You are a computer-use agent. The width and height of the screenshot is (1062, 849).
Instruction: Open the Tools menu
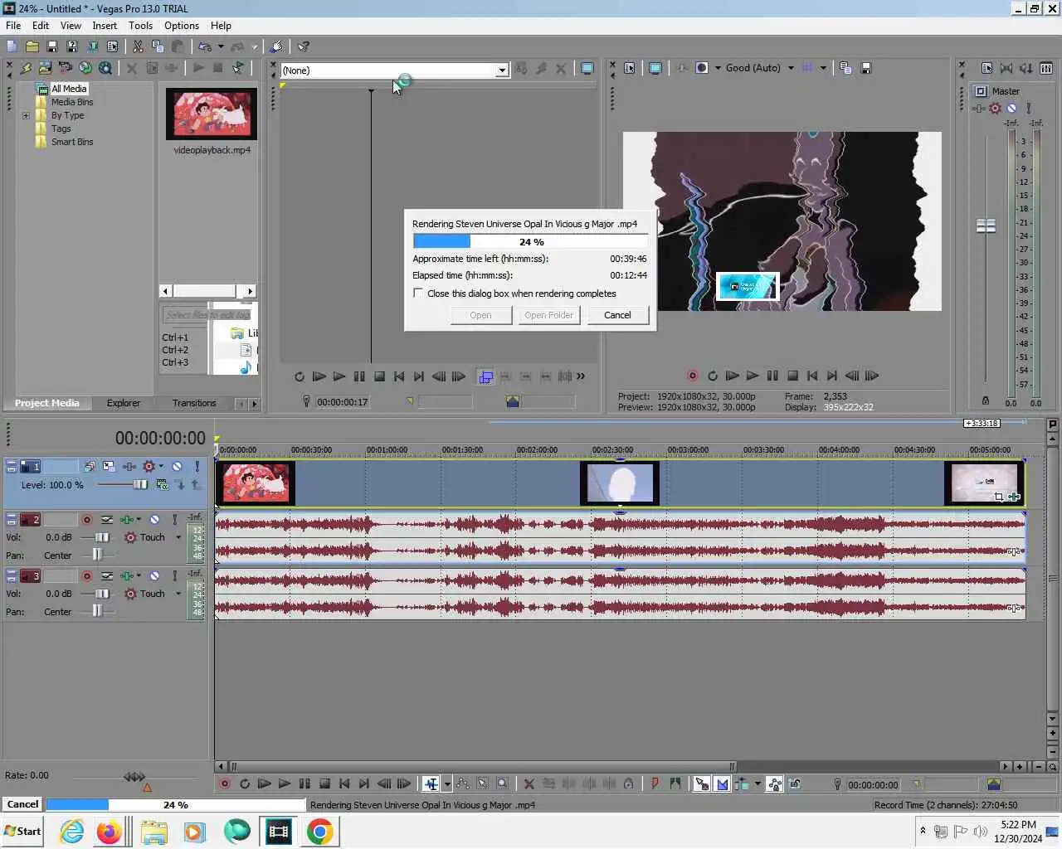[x=140, y=26]
